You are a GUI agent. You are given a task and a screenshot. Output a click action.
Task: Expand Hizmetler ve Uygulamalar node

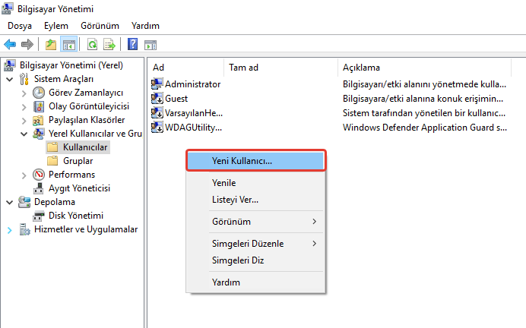tap(9, 229)
